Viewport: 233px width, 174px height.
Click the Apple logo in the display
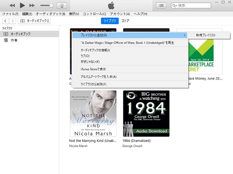coord(111,5)
